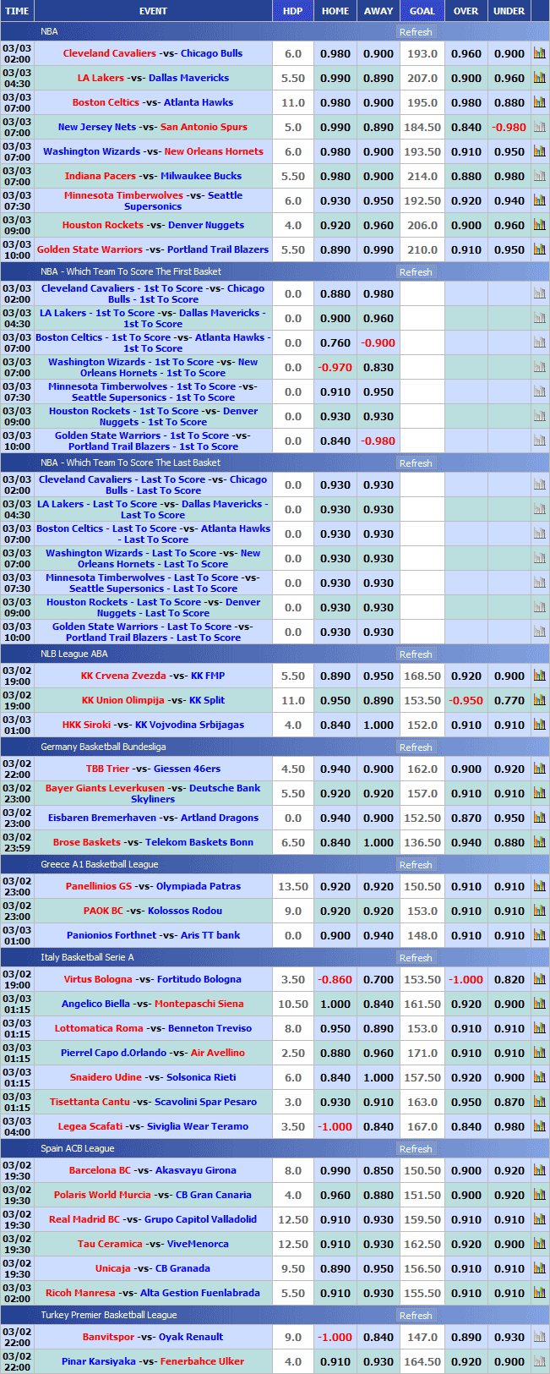Select home odds -1.000 for Legea Scafati
Image resolution: width=550 pixels, height=1374 pixels.
pos(335,1126)
